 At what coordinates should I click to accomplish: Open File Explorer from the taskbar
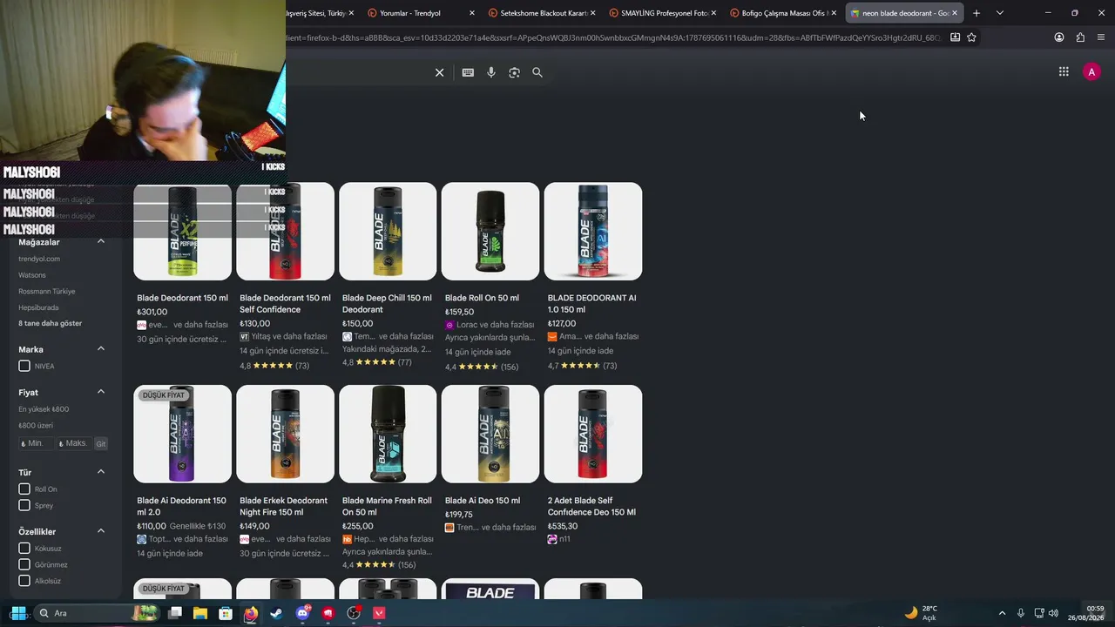pyautogui.click(x=200, y=613)
